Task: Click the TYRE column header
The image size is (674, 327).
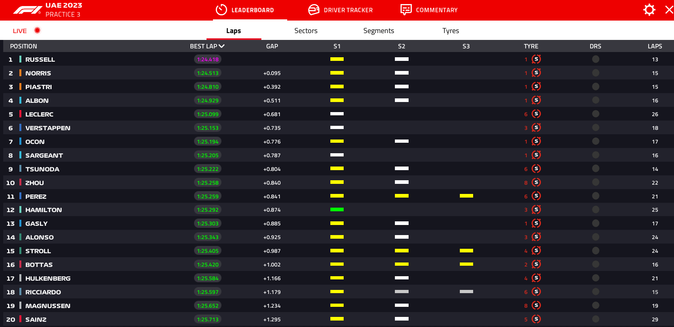Action: click(x=531, y=46)
